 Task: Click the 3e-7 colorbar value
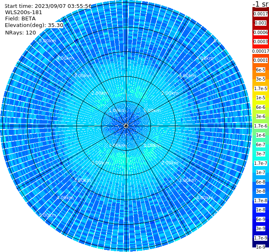point(261,154)
